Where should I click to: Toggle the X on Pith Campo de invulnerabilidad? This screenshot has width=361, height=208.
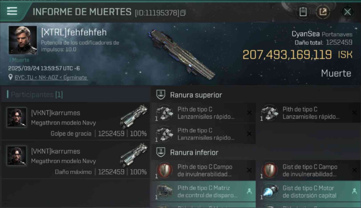point(249,170)
